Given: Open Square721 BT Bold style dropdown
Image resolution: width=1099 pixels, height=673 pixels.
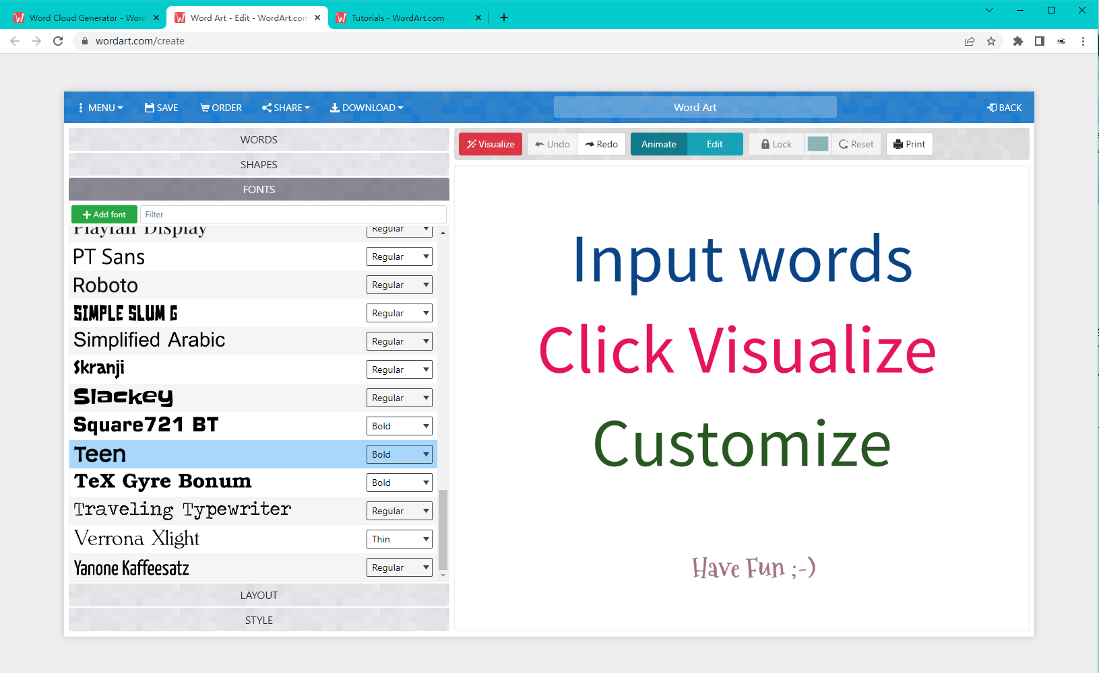Looking at the screenshot, I should click(x=400, y=426).
